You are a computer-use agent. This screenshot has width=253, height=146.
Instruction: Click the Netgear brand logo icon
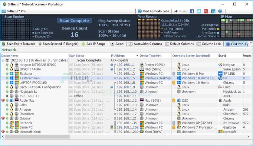pos(220,65)
